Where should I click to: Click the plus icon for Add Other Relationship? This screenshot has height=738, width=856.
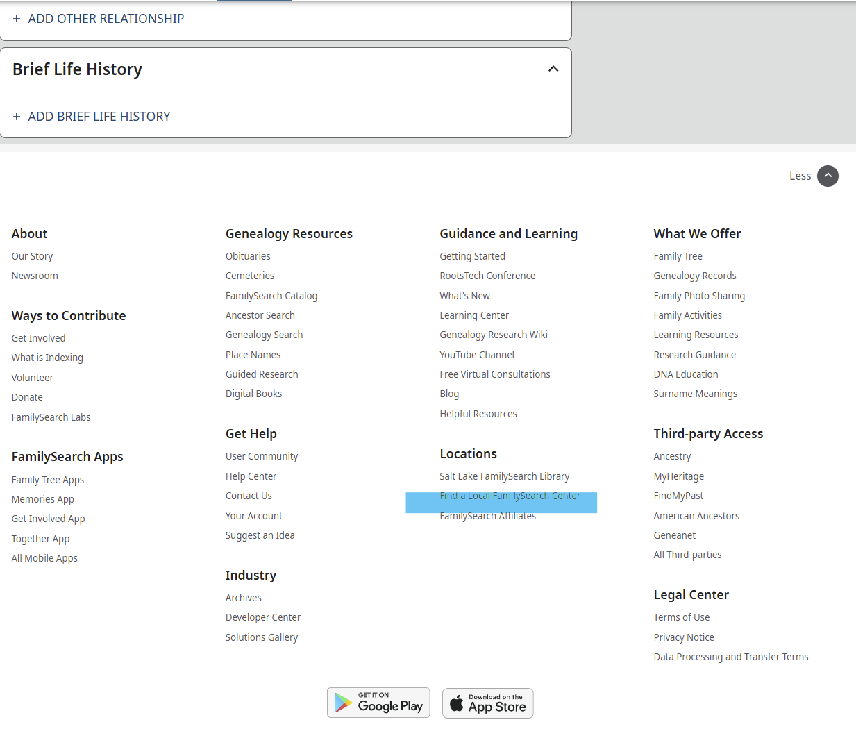click(x=17, y=19)
